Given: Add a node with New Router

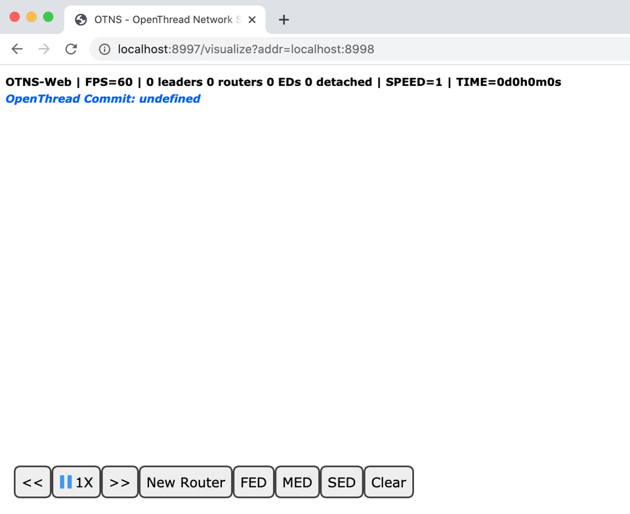Looking at the screenshot, I should point(185,482).
